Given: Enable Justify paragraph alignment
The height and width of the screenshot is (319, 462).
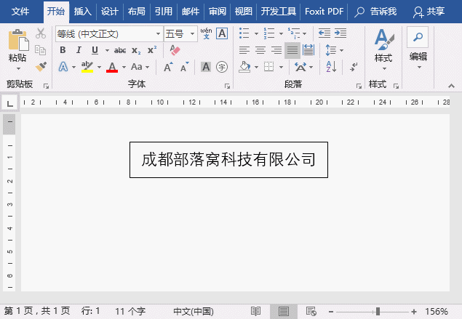Looking at the screenshot, I should click(x=292, y=50).
